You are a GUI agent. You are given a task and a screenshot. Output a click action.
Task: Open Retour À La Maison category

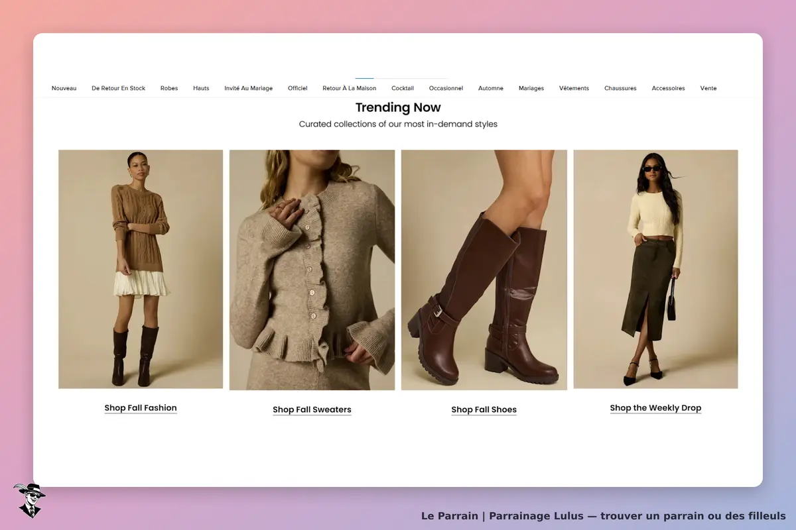tap(350, 88)
